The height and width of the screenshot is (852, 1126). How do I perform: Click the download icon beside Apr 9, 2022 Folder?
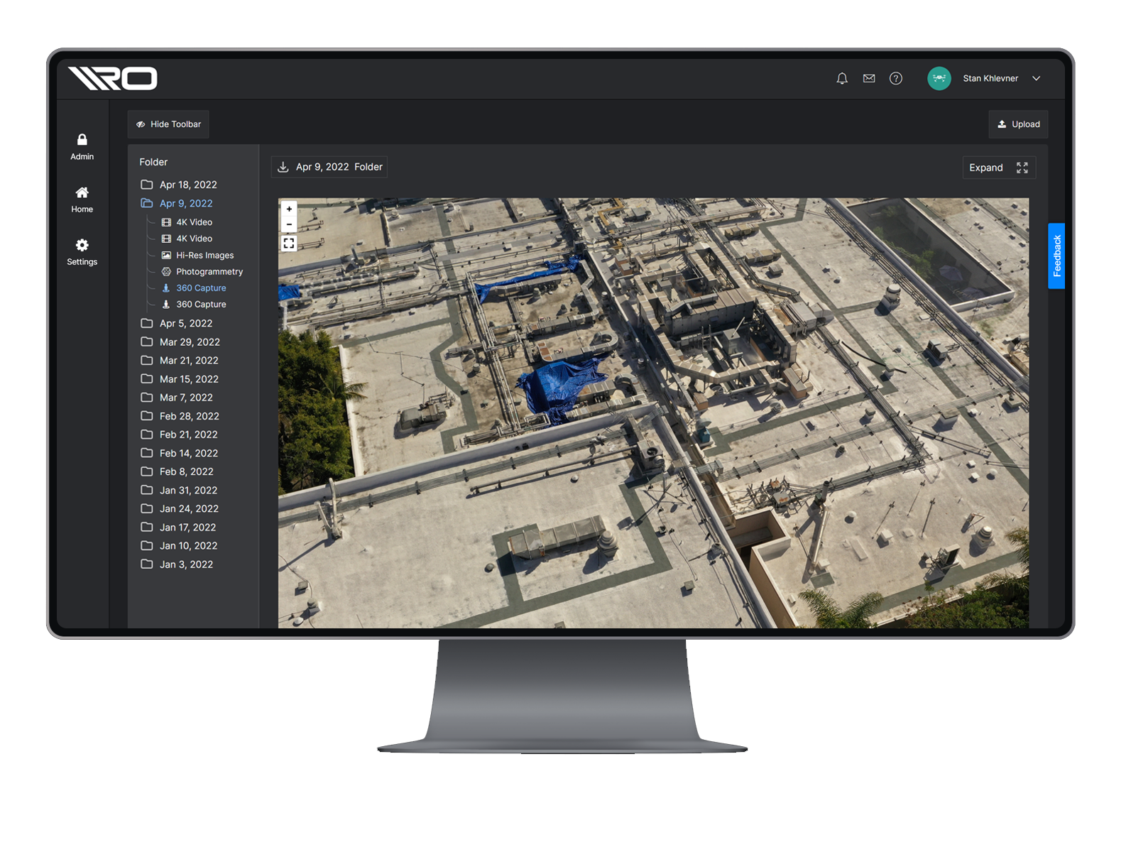coord(283,167)
